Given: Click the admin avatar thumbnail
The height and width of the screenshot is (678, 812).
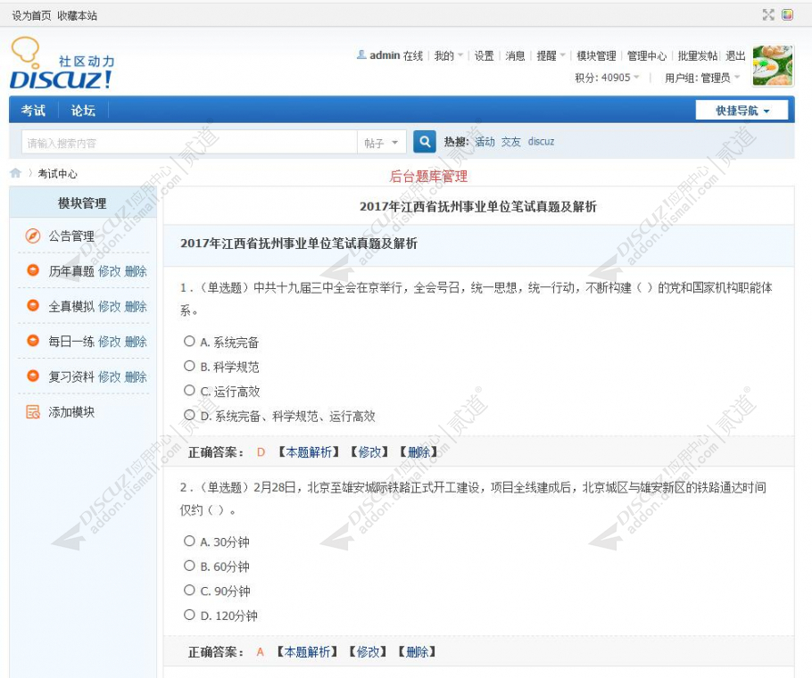Looking at the screenshot, I should click(x=773, y=66).
